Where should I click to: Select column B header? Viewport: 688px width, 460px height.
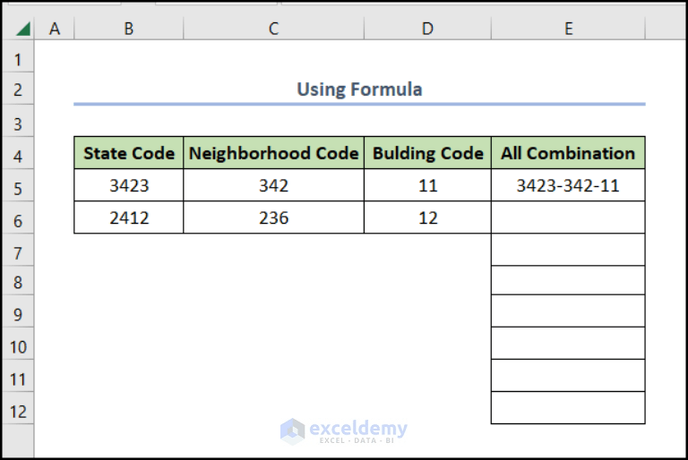tap(129, 29)
